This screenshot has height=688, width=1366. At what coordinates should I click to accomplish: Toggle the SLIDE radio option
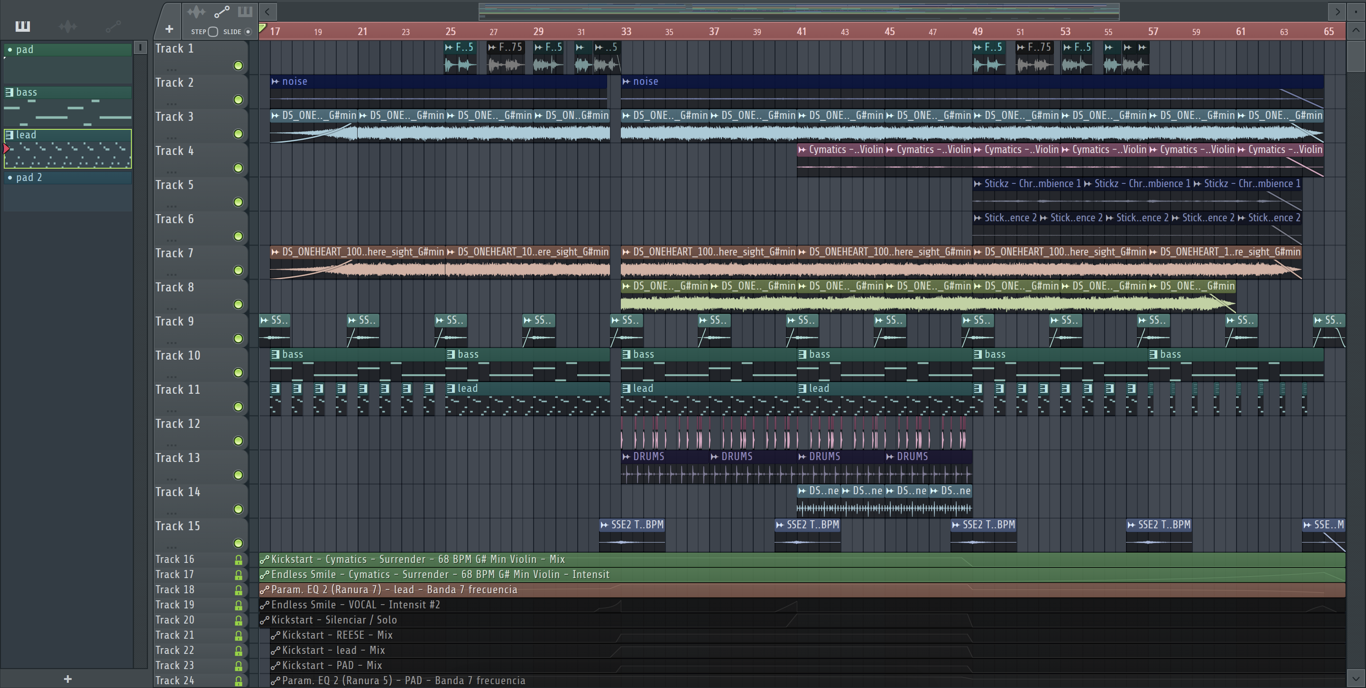[x=248, y=32]
